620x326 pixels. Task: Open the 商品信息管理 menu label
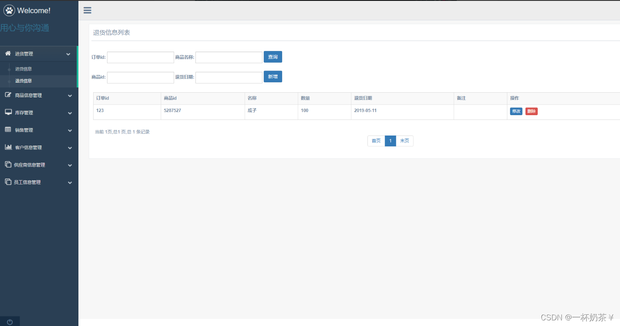[28, 95]
